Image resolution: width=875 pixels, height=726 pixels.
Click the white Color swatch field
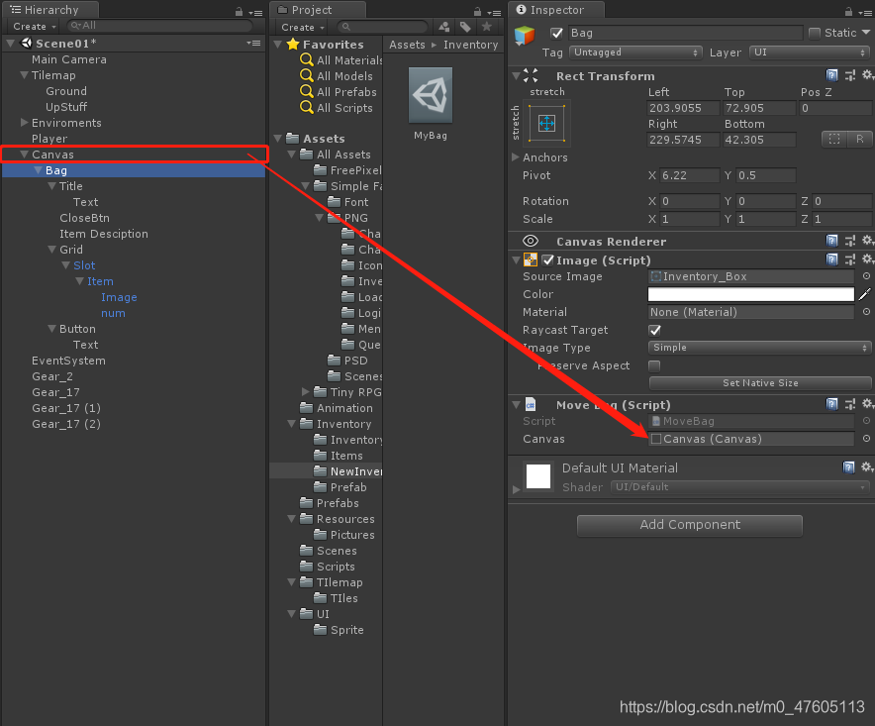coord(750,294)
